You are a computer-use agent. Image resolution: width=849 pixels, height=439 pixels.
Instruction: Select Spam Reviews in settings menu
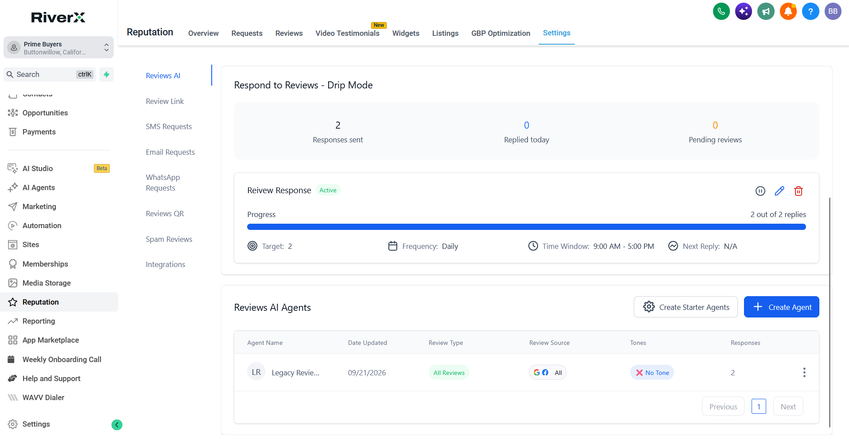coord(169,239)
